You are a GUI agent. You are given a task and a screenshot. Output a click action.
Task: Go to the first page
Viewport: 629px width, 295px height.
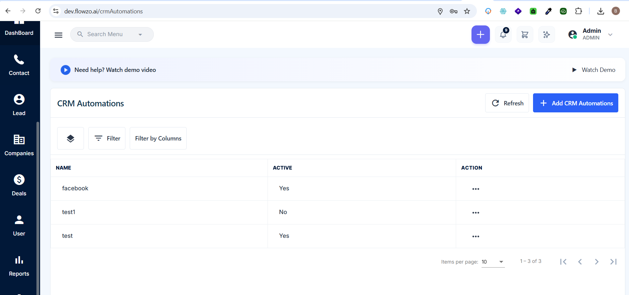coord(563,262)
